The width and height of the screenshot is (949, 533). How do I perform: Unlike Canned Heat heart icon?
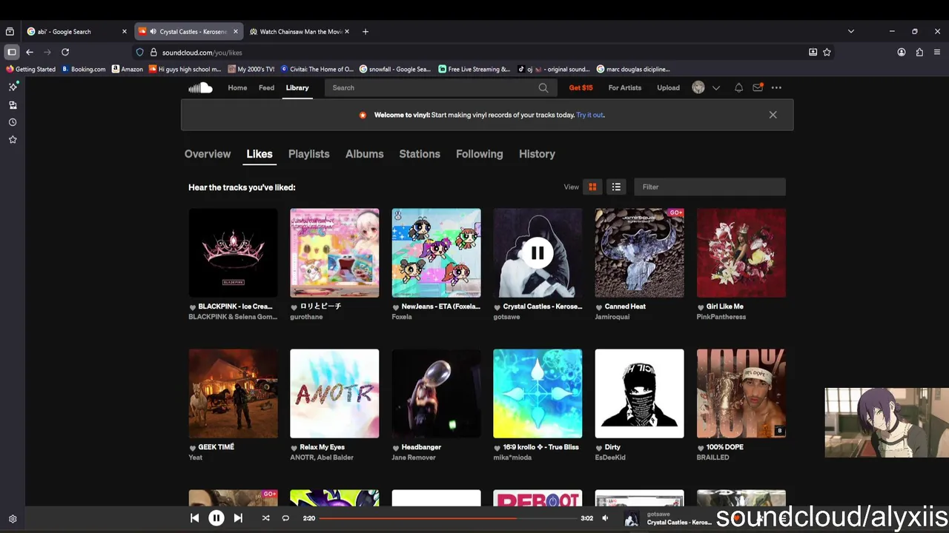599,307
